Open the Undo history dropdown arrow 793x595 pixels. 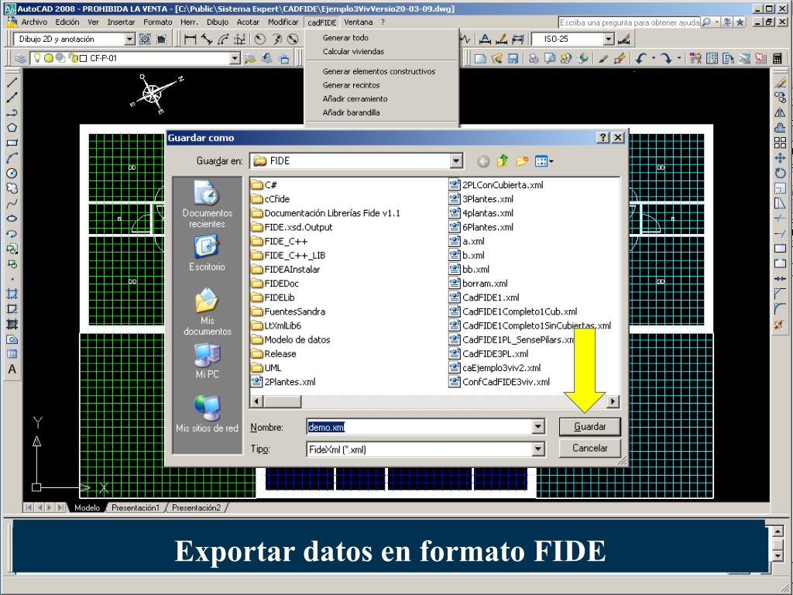click(654, 58)
